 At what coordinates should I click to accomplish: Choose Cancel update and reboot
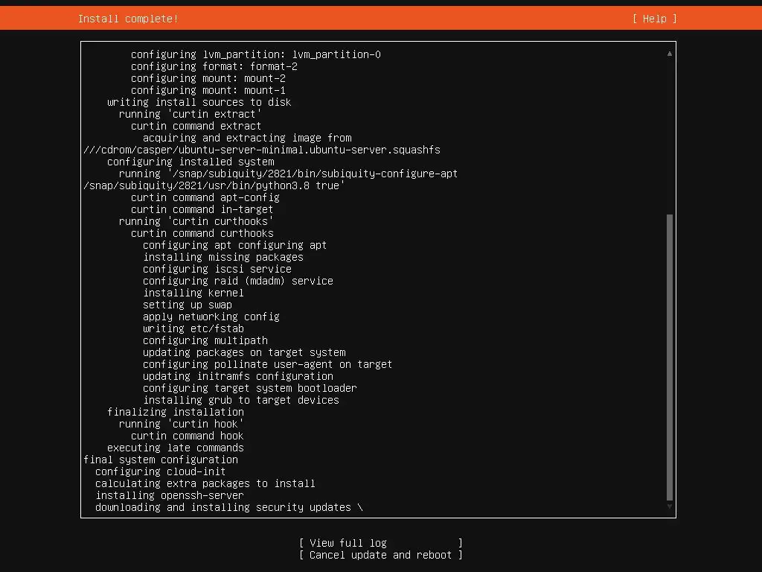pyautogui.click(x=381, y=555)
